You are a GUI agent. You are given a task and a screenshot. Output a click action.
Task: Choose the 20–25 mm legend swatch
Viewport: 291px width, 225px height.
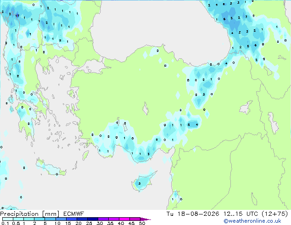(82, 219)
